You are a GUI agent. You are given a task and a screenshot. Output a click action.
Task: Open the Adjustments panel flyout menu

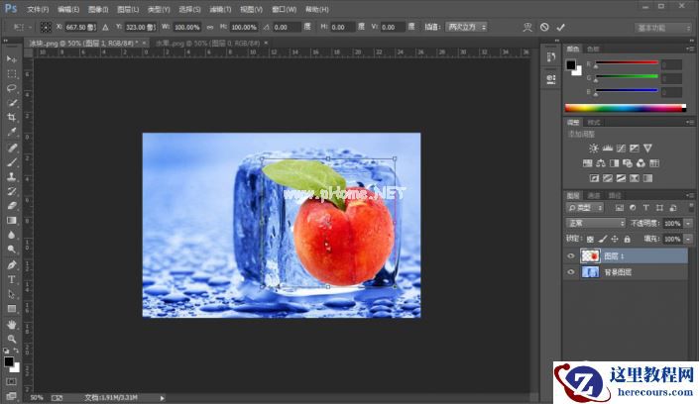point(690,122)
